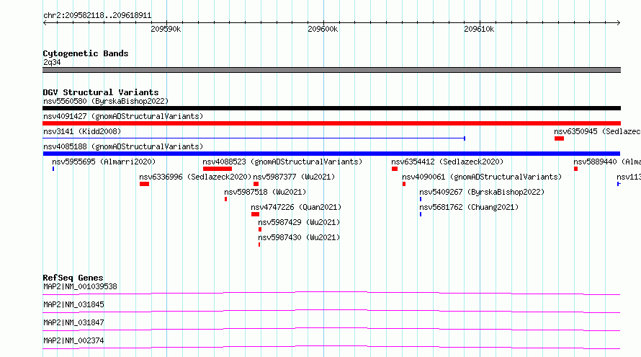The height and width of the screenshot is (357, 641).
Task: Click the 209610k ruler tick label
Action: pos(479,30)
